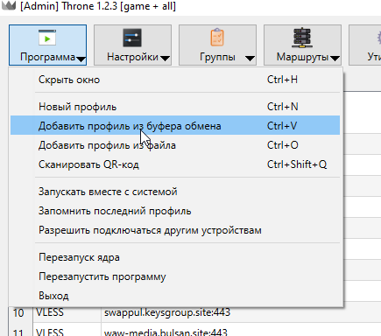Choose Новый профиль from the menu

tap(175, 107)
